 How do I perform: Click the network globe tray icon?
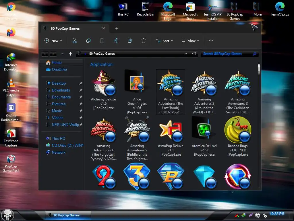pos(258,215)
